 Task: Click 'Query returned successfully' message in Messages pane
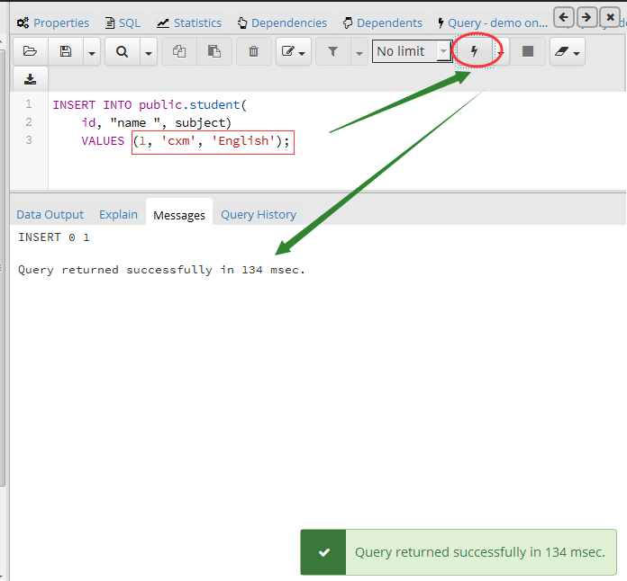pyautogui.click(x=161, y=270)
